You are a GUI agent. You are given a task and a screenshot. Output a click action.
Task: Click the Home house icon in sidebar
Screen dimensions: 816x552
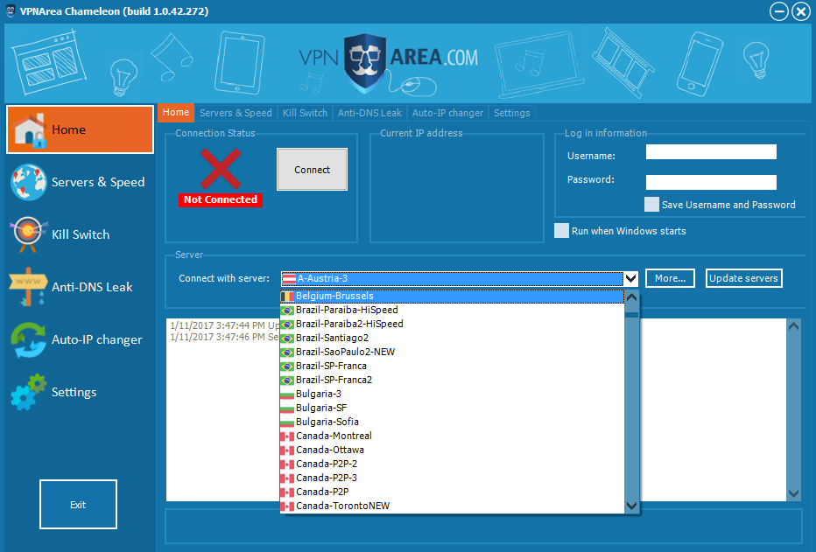pos(30,130)
